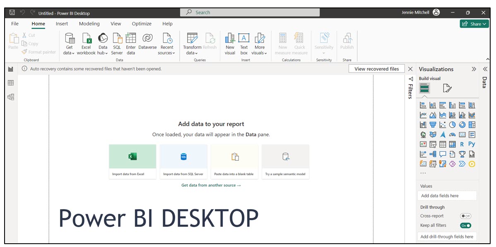Switch to the Optimize tab
Screen dimensions: 496x247
(x=142, y=24)
